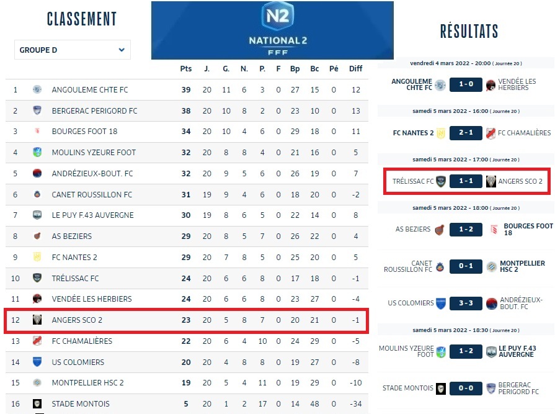Click the Andrézieux-Bout. FC crest in standings
The image size is (555, 414).
(x=37, y=173)
